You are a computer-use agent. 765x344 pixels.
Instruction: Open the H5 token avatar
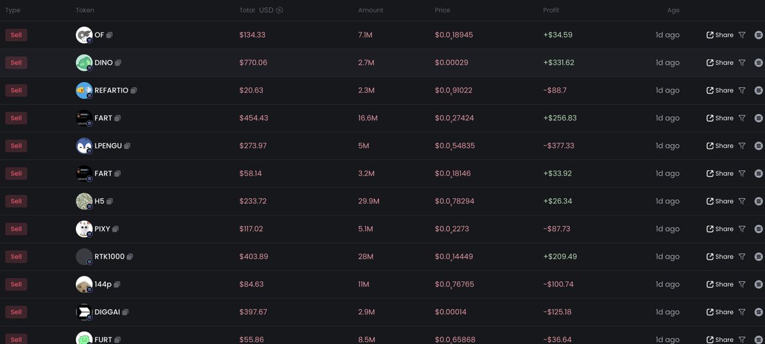[84, 201]
